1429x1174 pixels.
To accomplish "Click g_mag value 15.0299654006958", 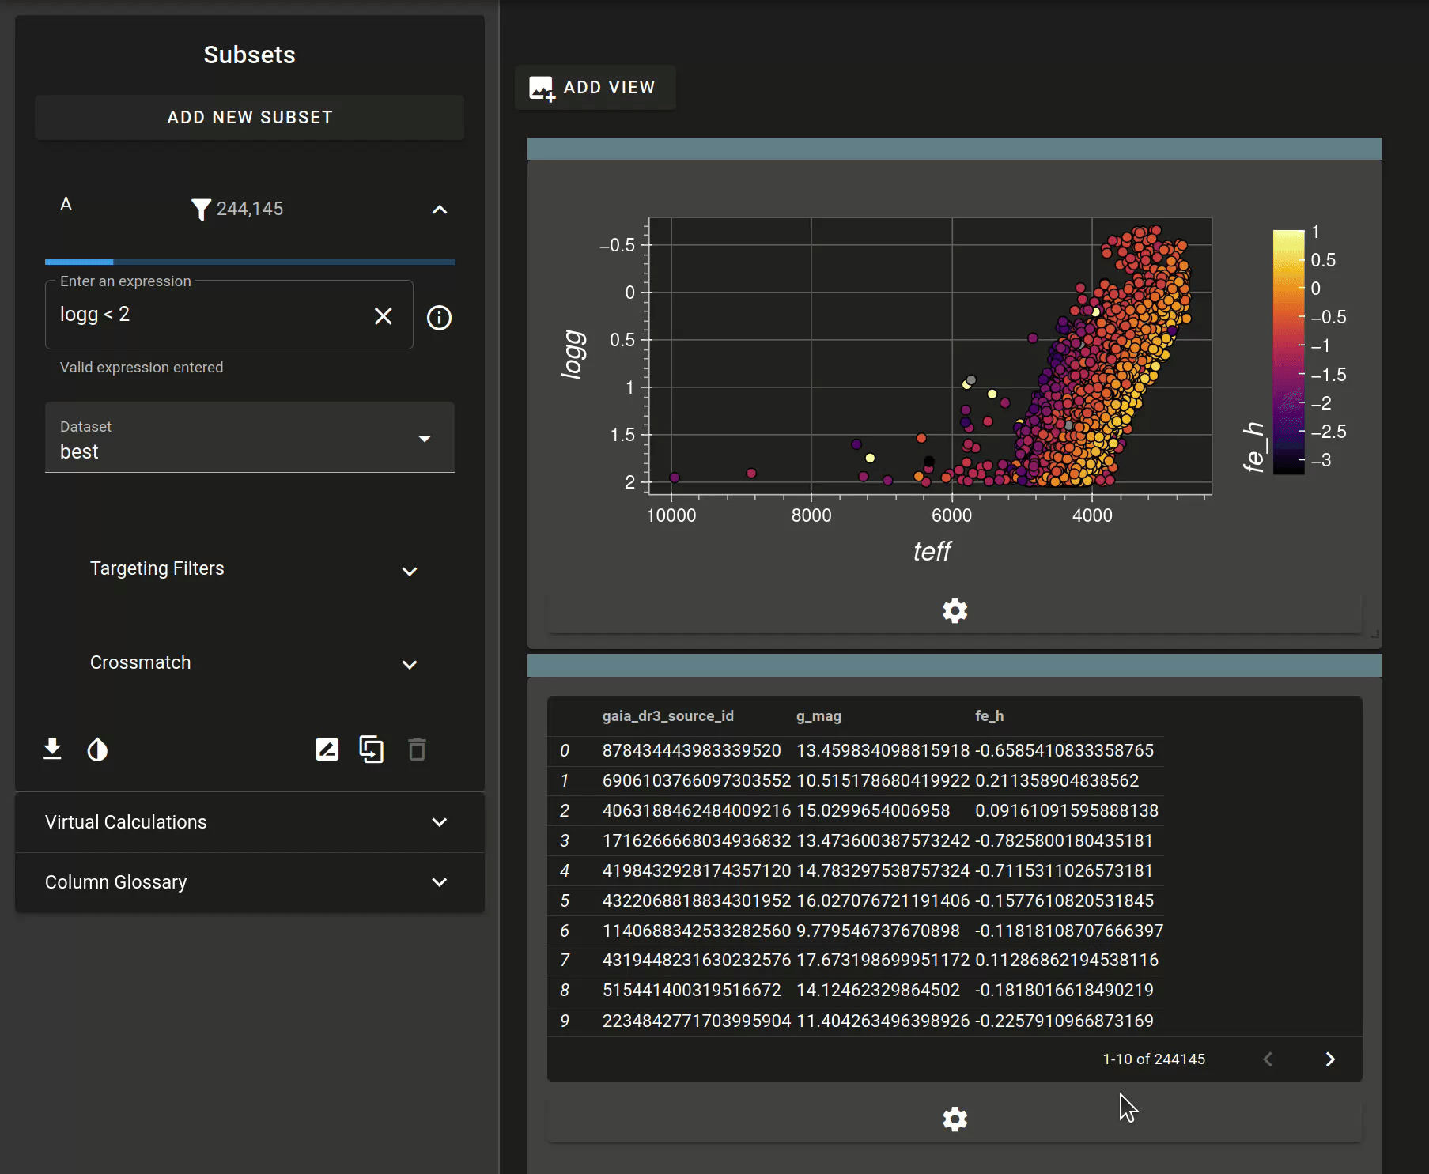I will pyautogui.click(x=873, y=811).
